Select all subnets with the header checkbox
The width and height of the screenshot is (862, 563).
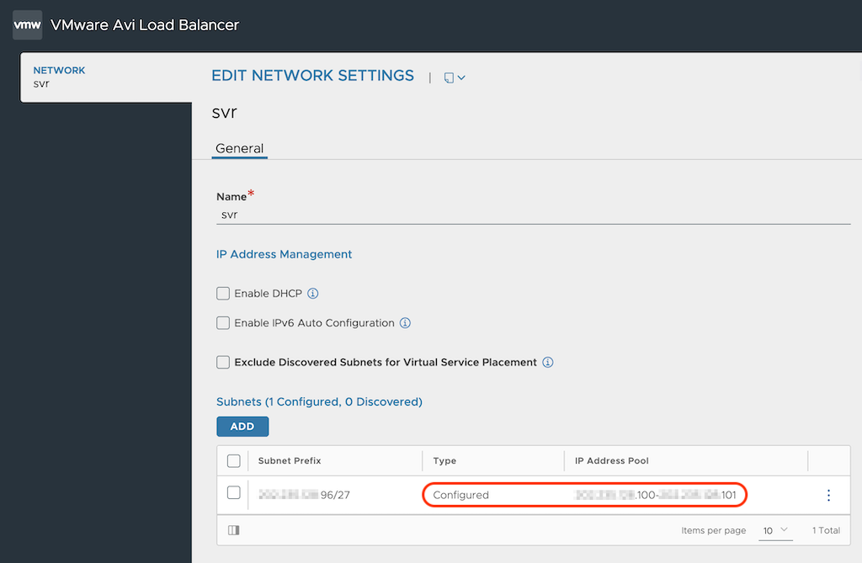(234, 461)
